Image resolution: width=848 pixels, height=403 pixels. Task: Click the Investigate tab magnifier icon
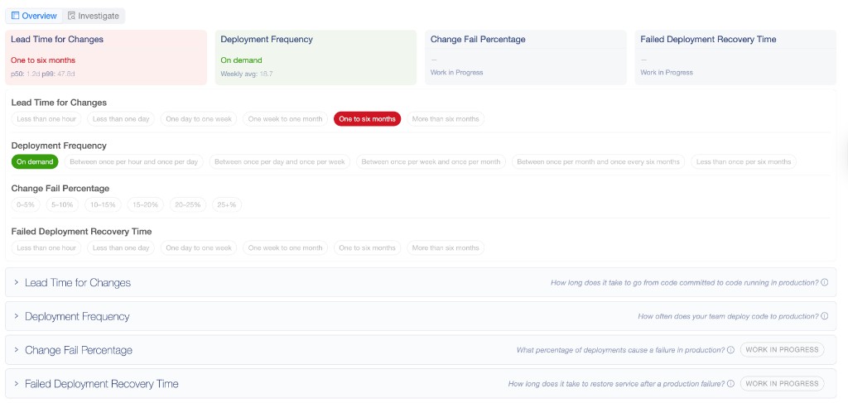71,16
